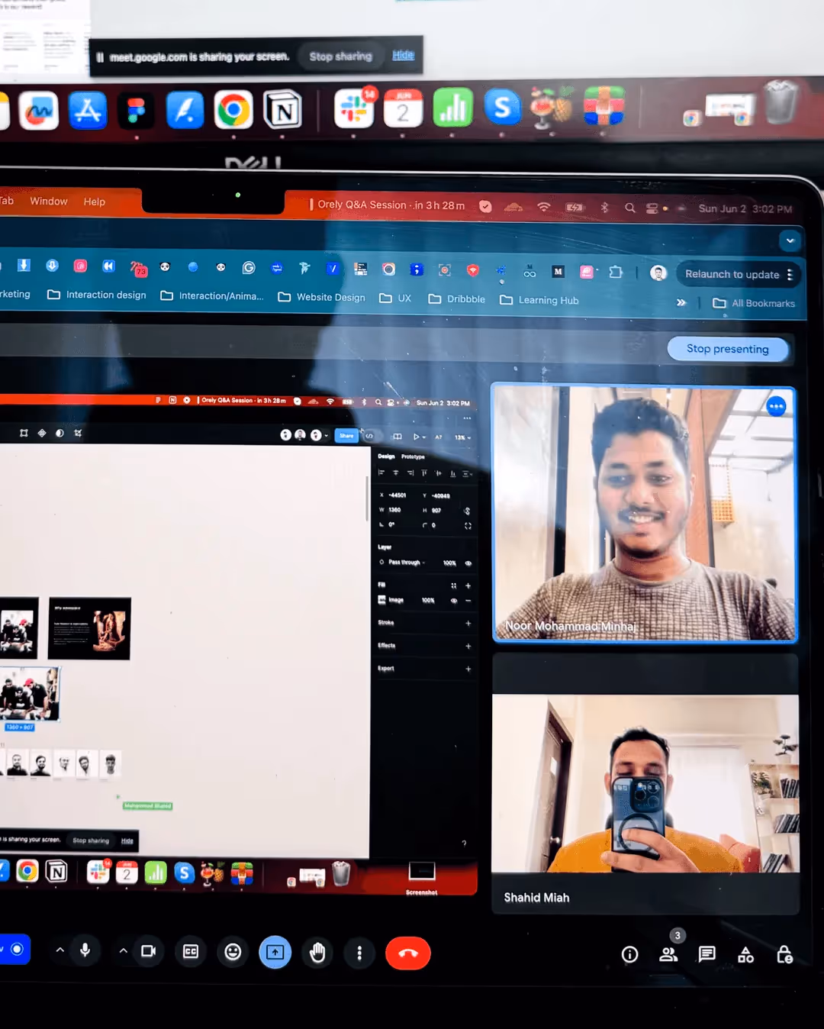Expand the bookmarks overflow chevron

[x=681, y=302]
